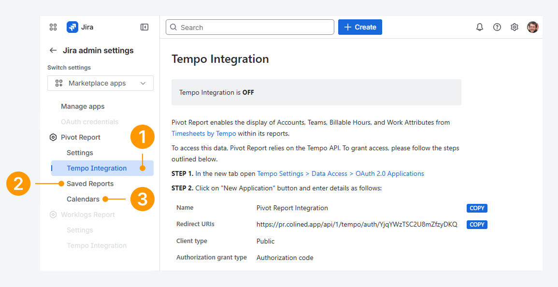558x287 pixels.
Task: Select Pivot Report in the sidebar
Action: (x=80, y=137)
